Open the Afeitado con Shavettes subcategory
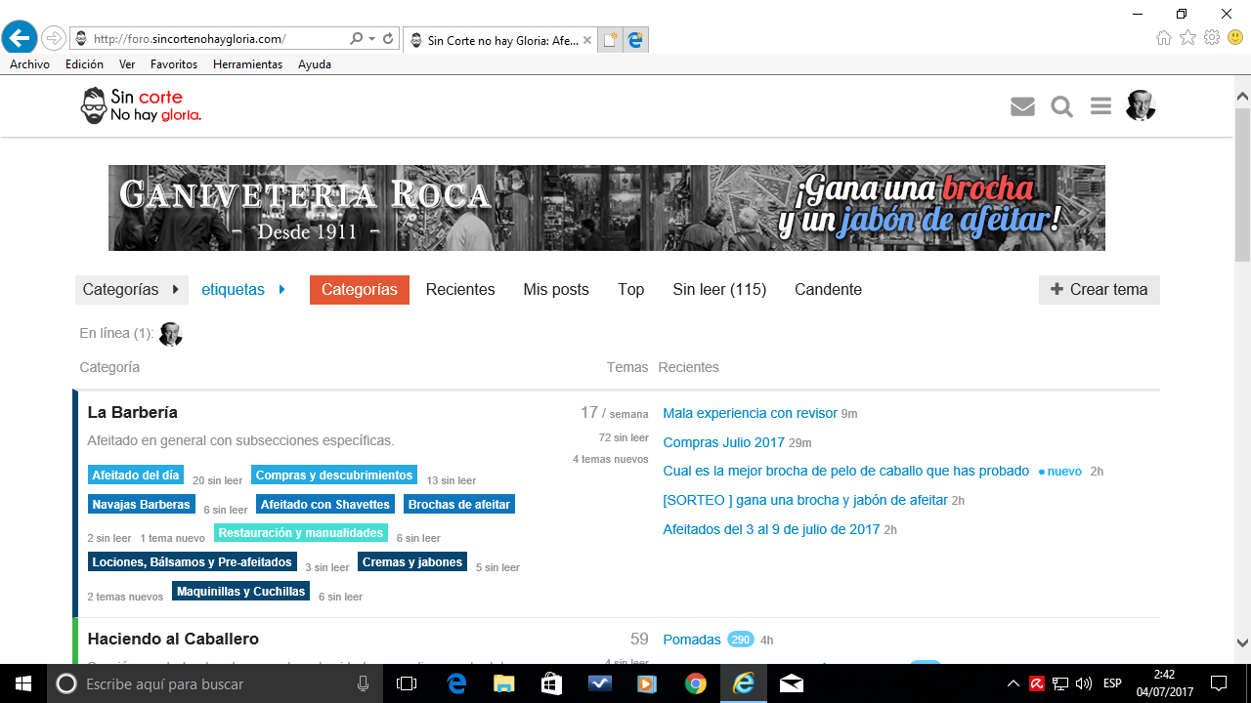This screenshot has width=1251, height=703. click(325, 505)
